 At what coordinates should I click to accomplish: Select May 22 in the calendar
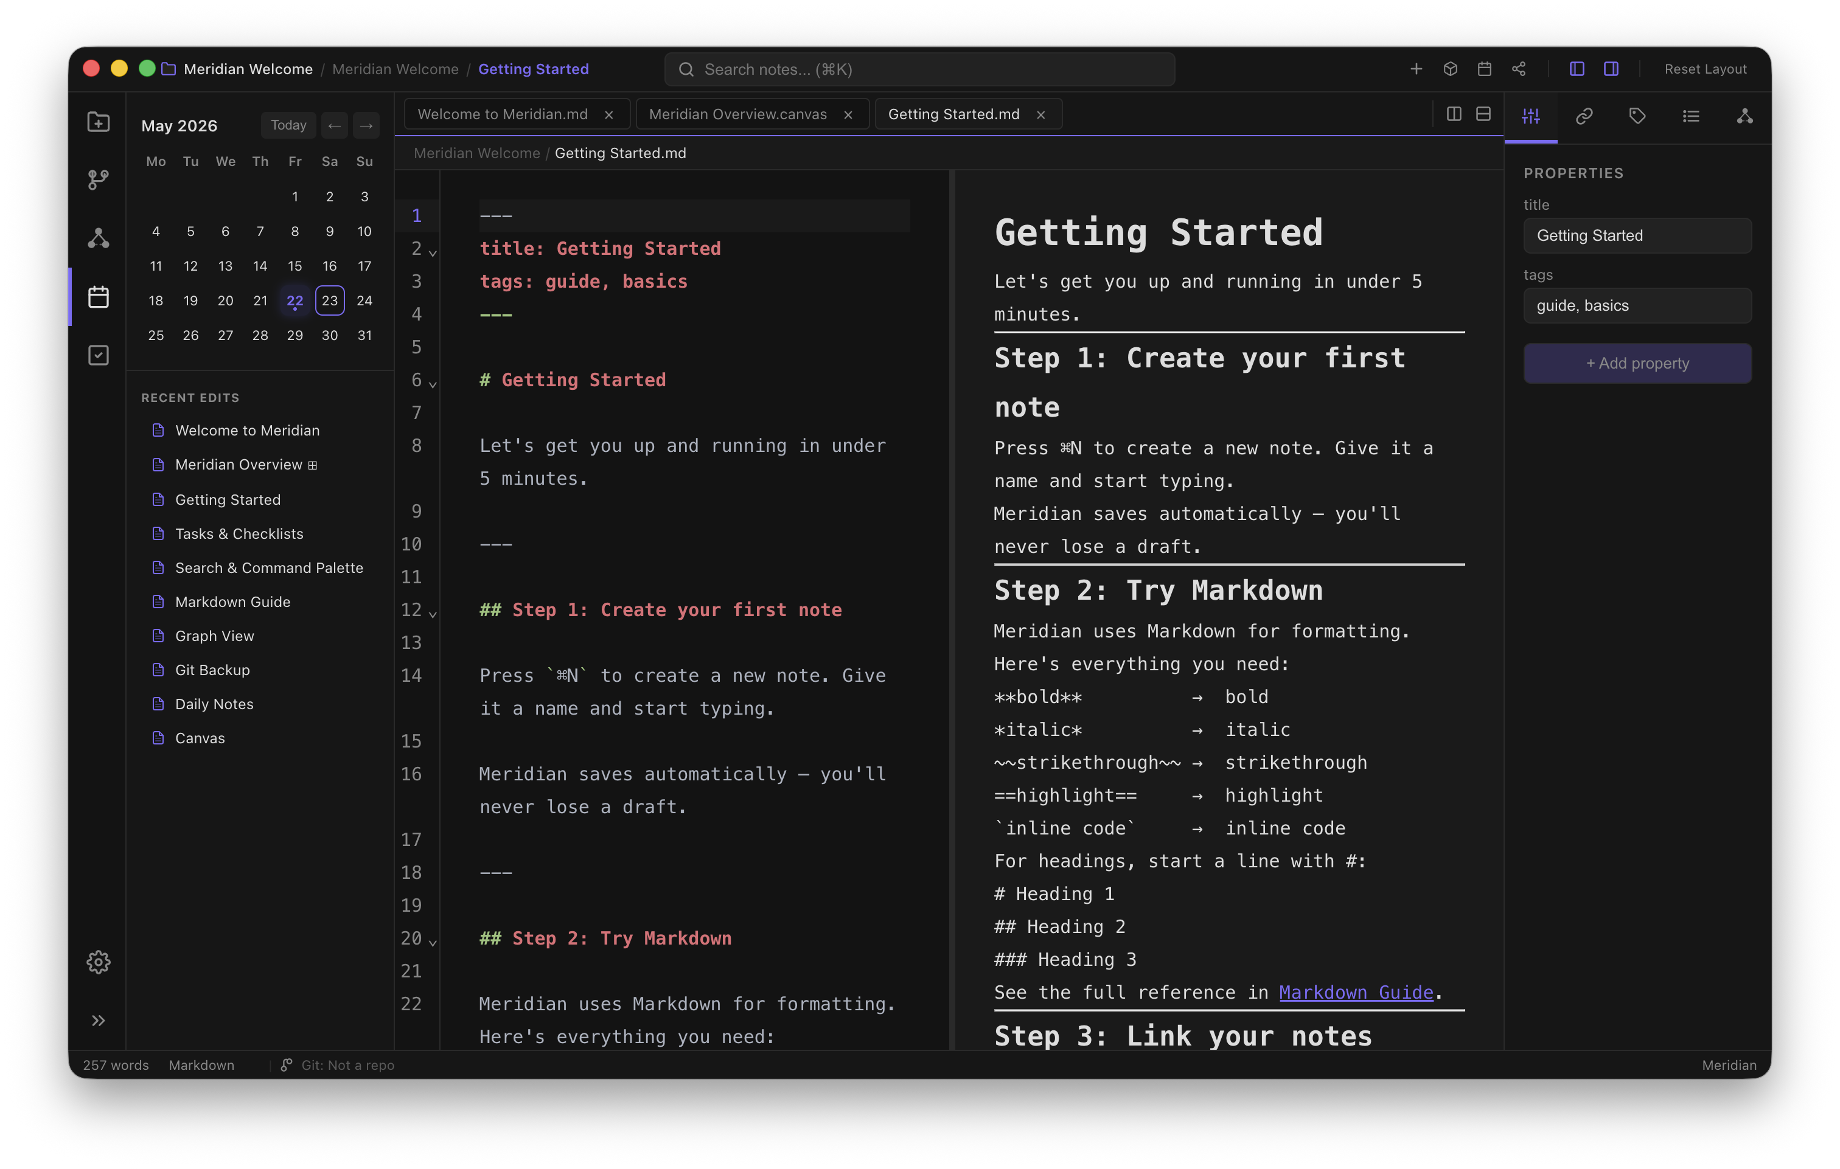point(295,300)
